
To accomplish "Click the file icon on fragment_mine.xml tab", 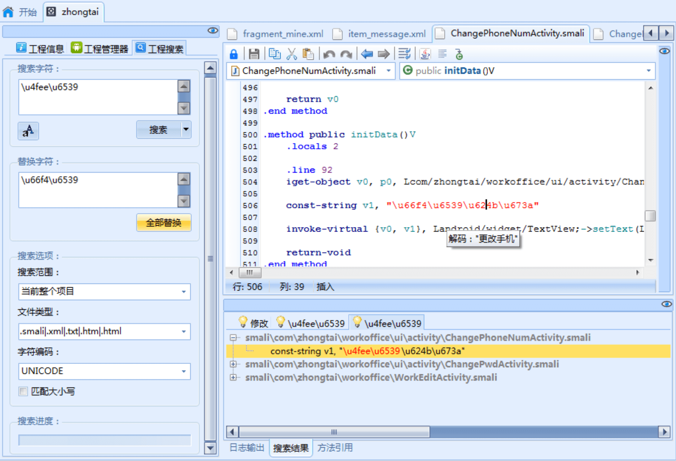I will 232,34.
